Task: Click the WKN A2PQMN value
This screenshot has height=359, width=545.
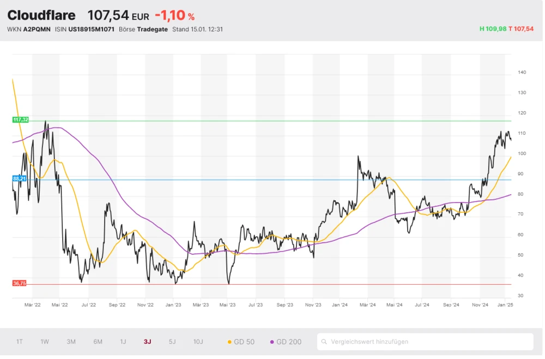Action: click(x=35, y=29)
